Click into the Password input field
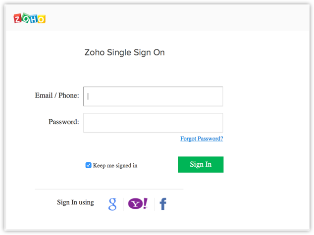314x235 pixels. click(x=153, y=123)
